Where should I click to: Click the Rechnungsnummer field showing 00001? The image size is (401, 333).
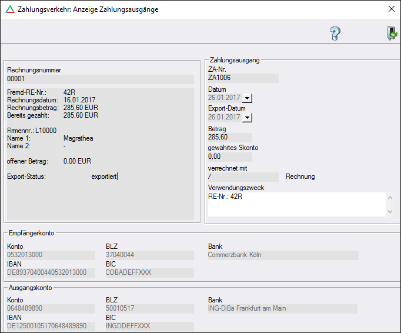100,79
